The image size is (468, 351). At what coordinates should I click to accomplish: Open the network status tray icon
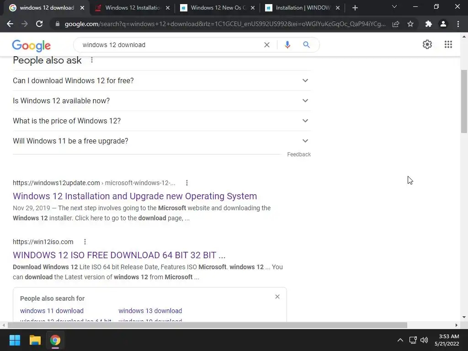tap(413, 340)
